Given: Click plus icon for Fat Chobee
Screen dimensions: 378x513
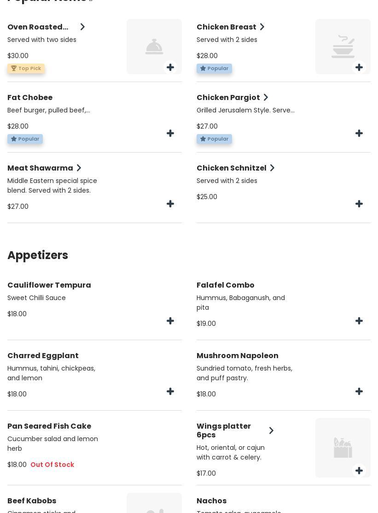Looking at the screenshot, I should (x=170, y=134).
